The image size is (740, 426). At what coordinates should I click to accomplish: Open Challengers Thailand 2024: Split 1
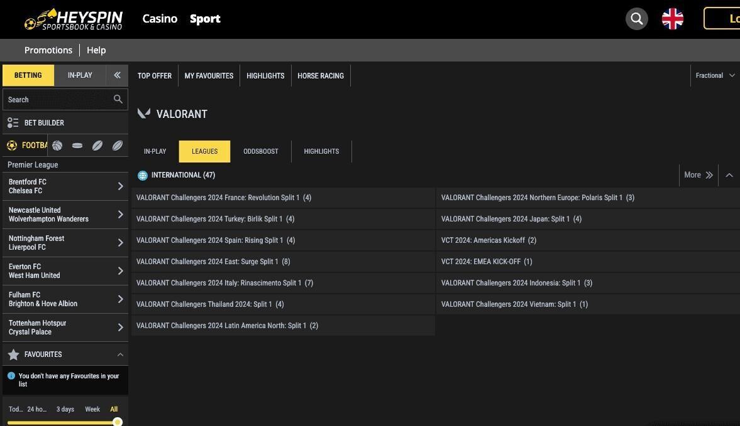pos(283,304)
